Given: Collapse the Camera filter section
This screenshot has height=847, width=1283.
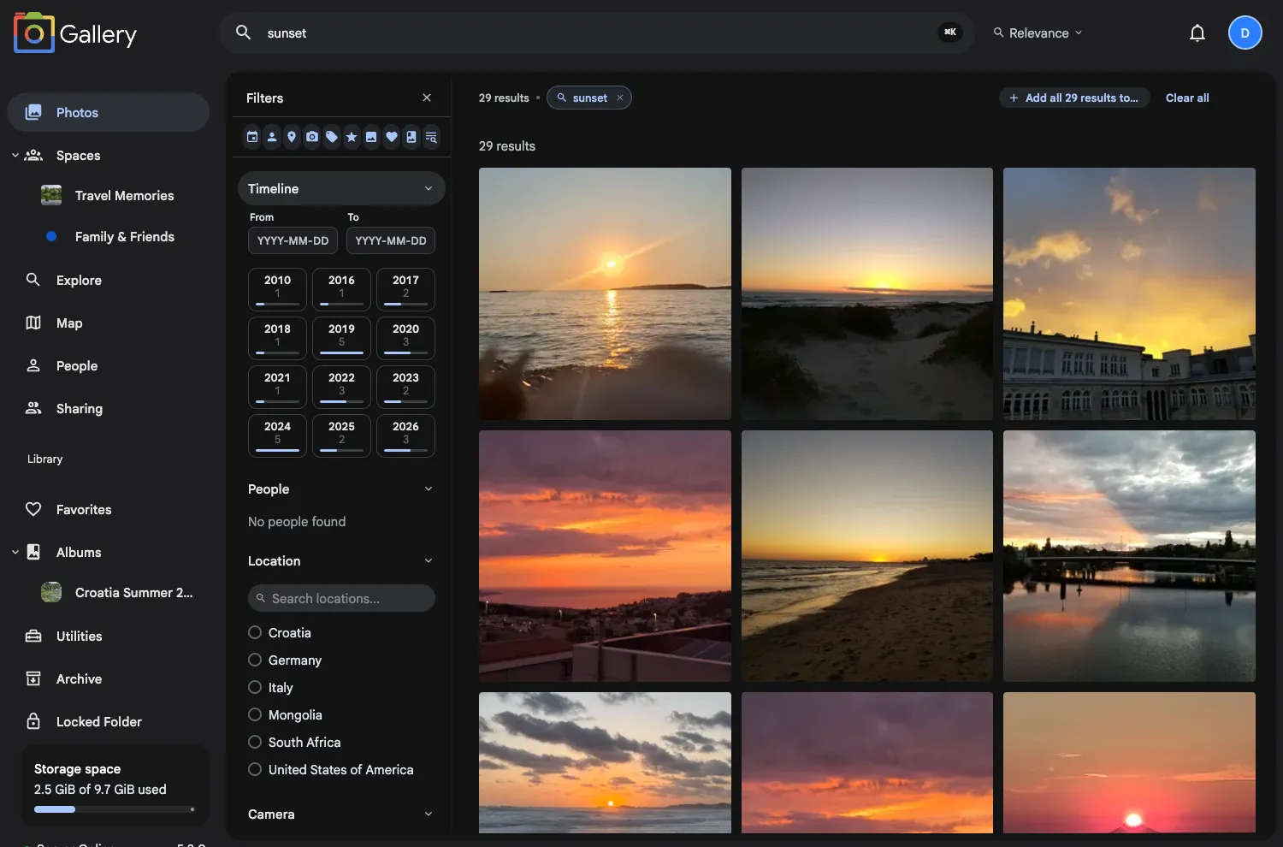Looking at the screenshot, I should 429,814.
